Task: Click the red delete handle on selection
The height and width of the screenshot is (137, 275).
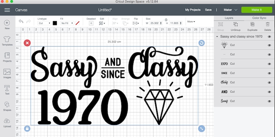Action: click(27, 43)
